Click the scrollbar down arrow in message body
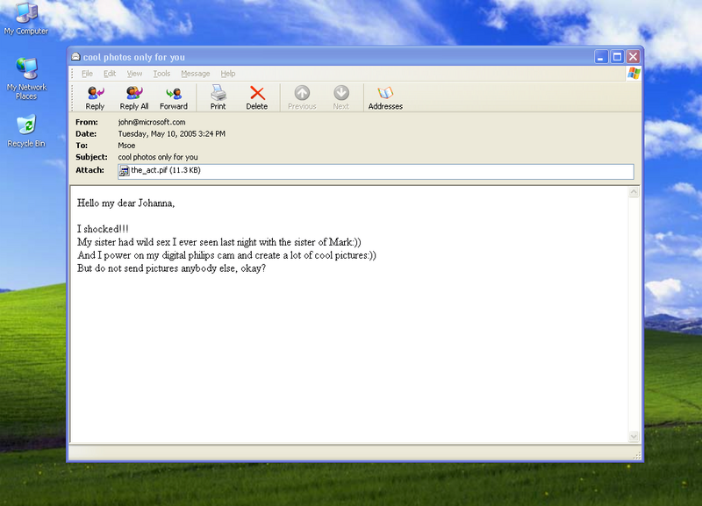This screenshot has height=506, width=702. pos(634,436)
